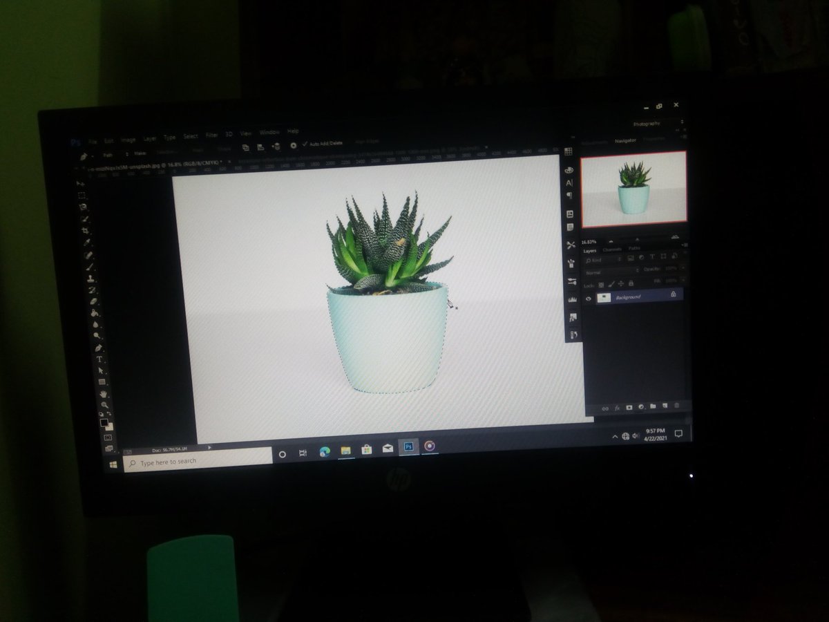Click the Navigator preview thumbnail
This screenshot has height=622, width=829.
pos(634,189)
